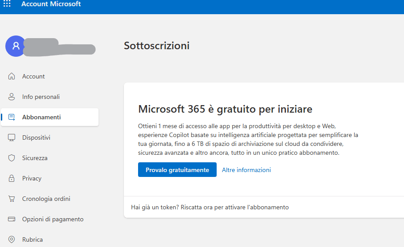Viewport: 404px width, 247px height.
Task: Click the person icon for Info personali
Action: coord(12,97)
